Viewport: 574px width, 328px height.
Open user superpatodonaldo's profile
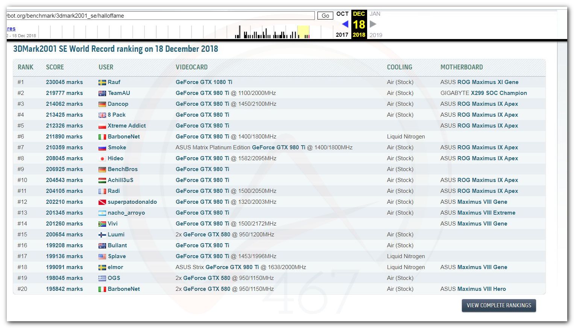click(x=132, y=202)
